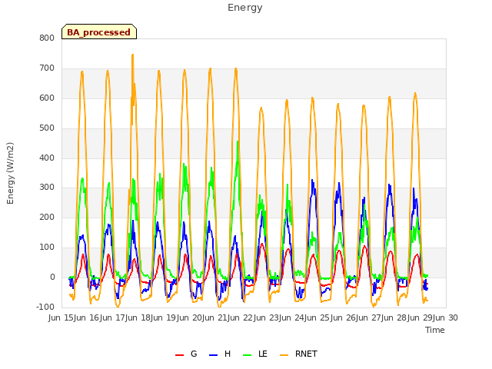Click the Energy chart title
The image size is (492, 369).
coord(245,8)
